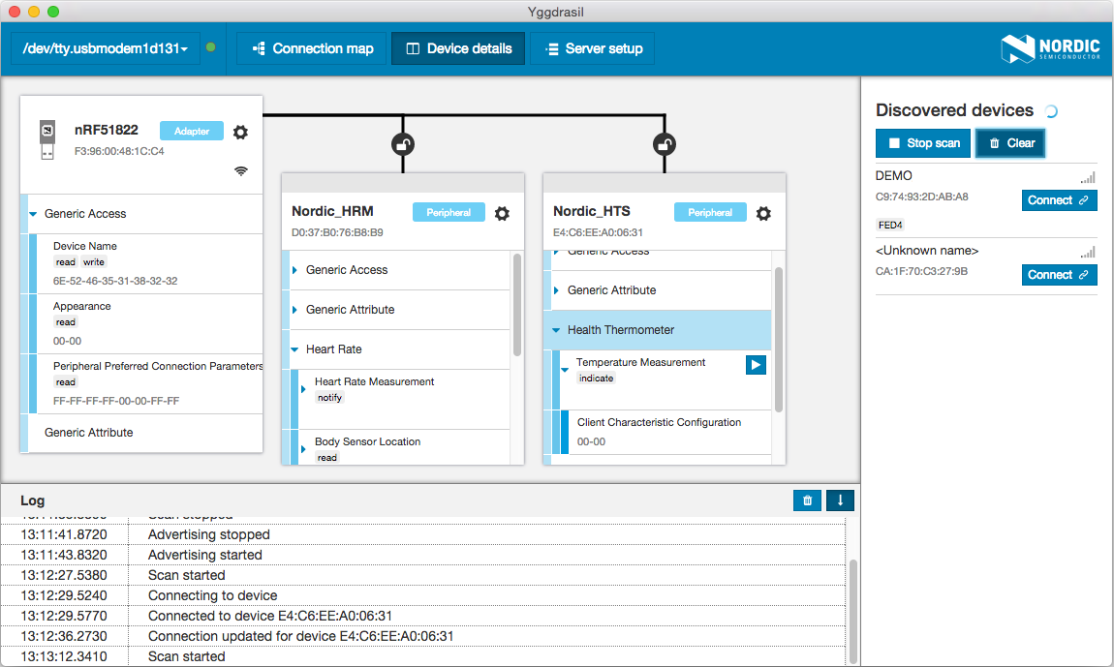Click the Log panel scrollbar
Viewport: 1114px width, 667px height.
pos(853,611)
